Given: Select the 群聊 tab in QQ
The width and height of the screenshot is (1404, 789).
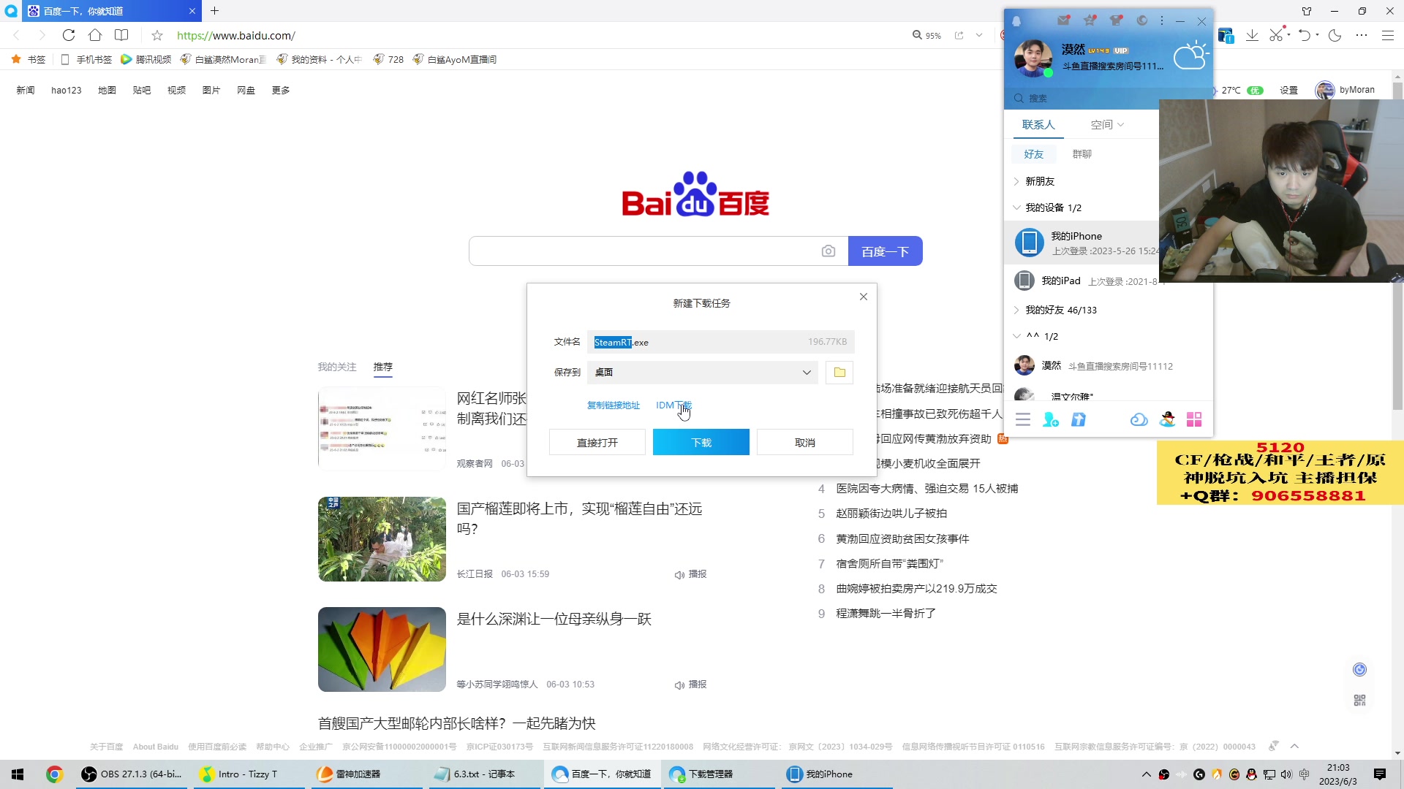Looking at the screenshot, I should tap(1082, 154).
